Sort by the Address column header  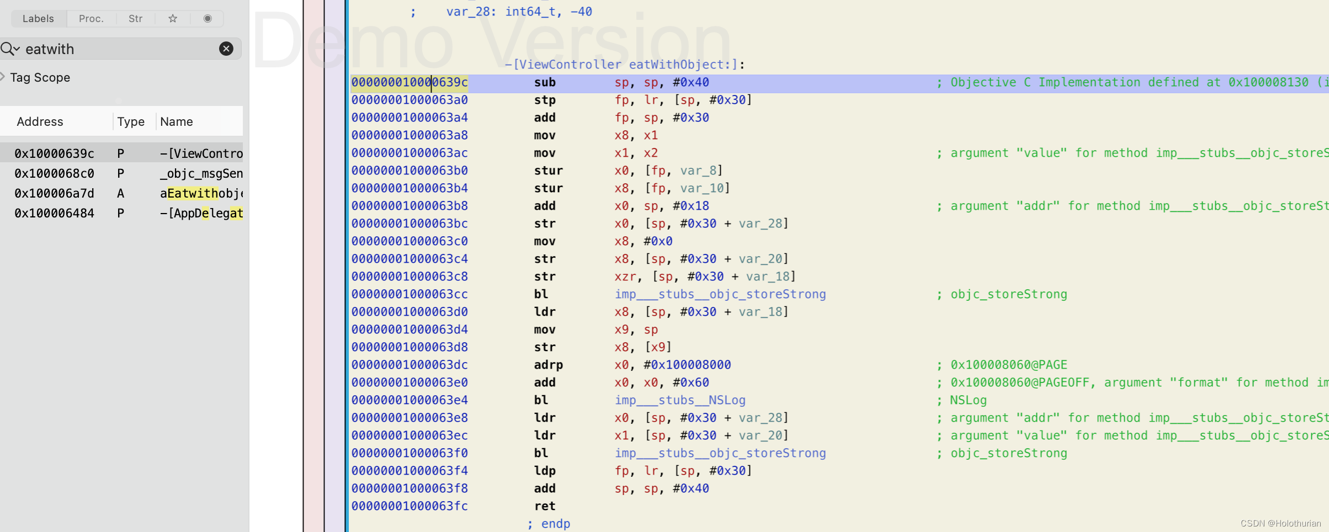[x=40, y=121]
